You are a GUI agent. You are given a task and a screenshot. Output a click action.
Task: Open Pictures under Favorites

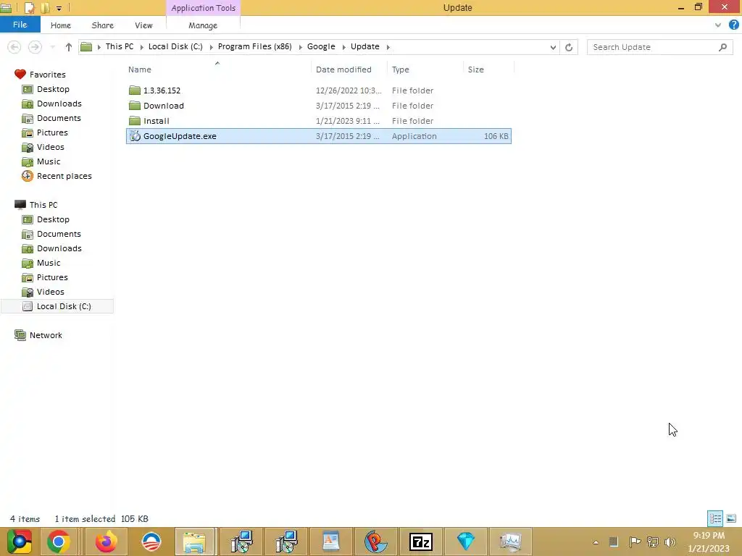pyautogui.click(x=52, y=132)
